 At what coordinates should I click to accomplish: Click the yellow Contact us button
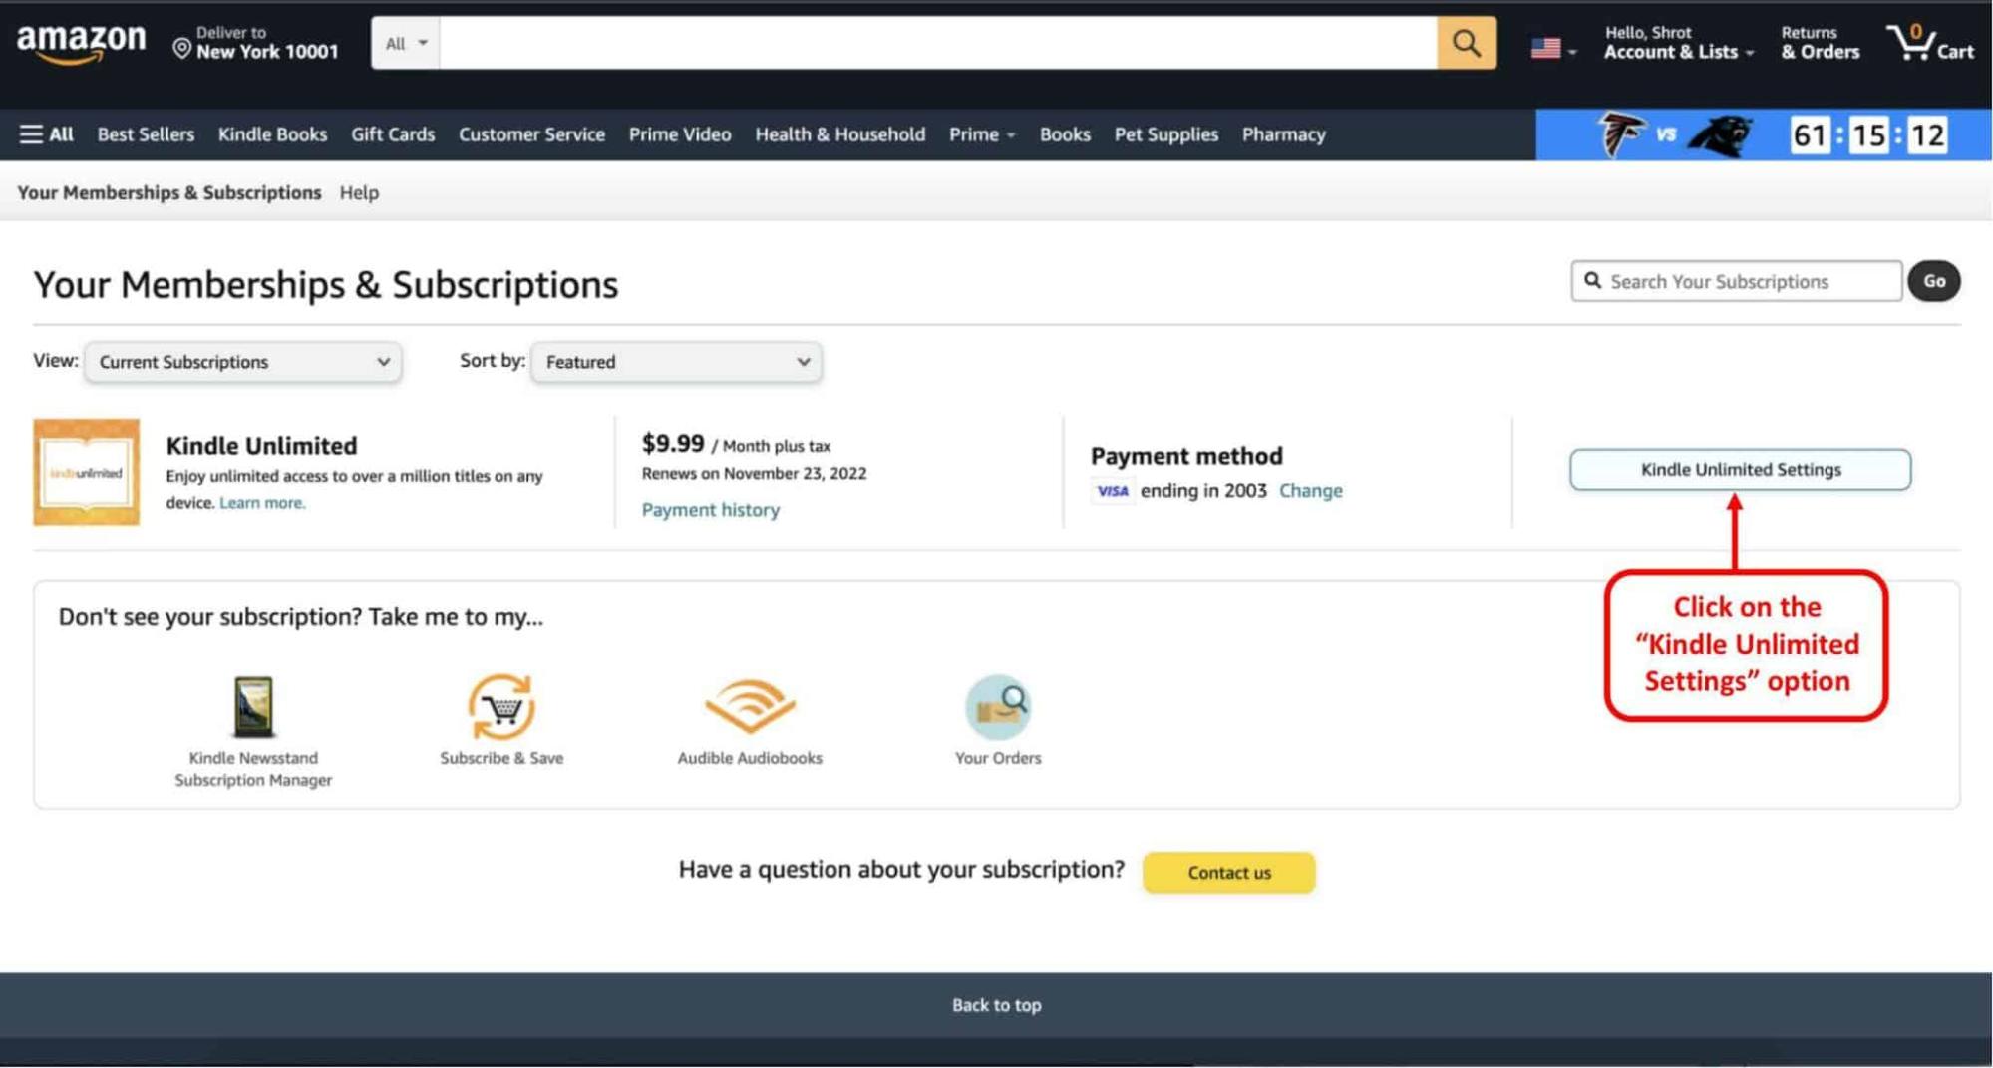click(1228, 873)
